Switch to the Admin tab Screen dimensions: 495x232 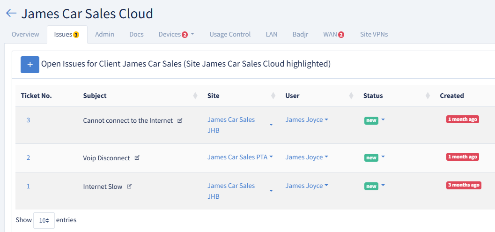tap(104, 35)
